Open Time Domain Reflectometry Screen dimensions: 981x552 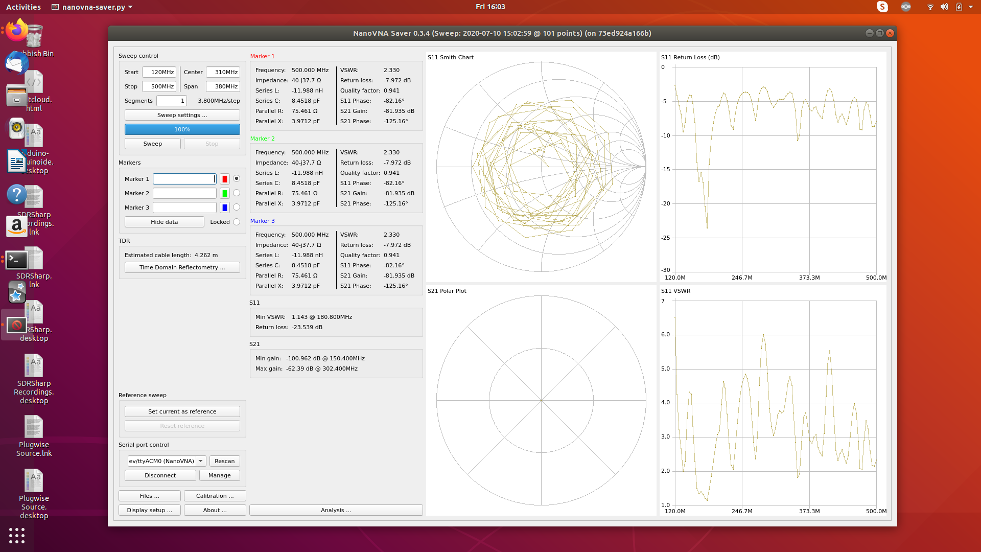tap(182, 267)
